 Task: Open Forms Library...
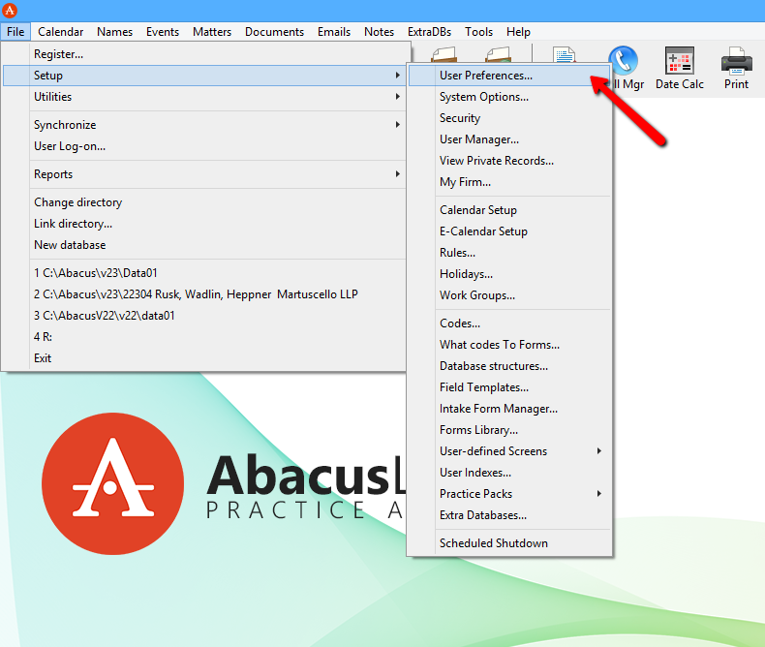509,430
